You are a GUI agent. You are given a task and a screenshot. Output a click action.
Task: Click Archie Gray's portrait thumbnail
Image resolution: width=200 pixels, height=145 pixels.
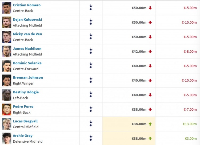point(7,138)
